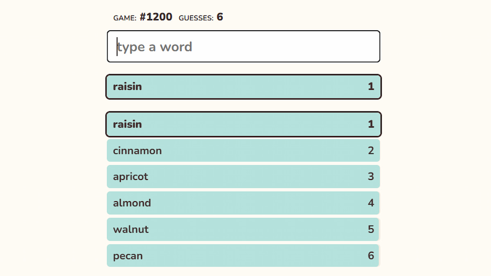Select the apricot guess row
Image resolution: width=491 pixels, height=276 pixels.
coord(243,177)
